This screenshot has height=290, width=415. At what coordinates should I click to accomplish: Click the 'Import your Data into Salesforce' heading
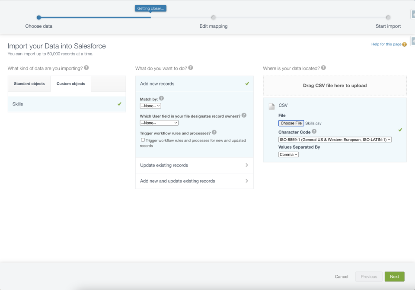57,46
